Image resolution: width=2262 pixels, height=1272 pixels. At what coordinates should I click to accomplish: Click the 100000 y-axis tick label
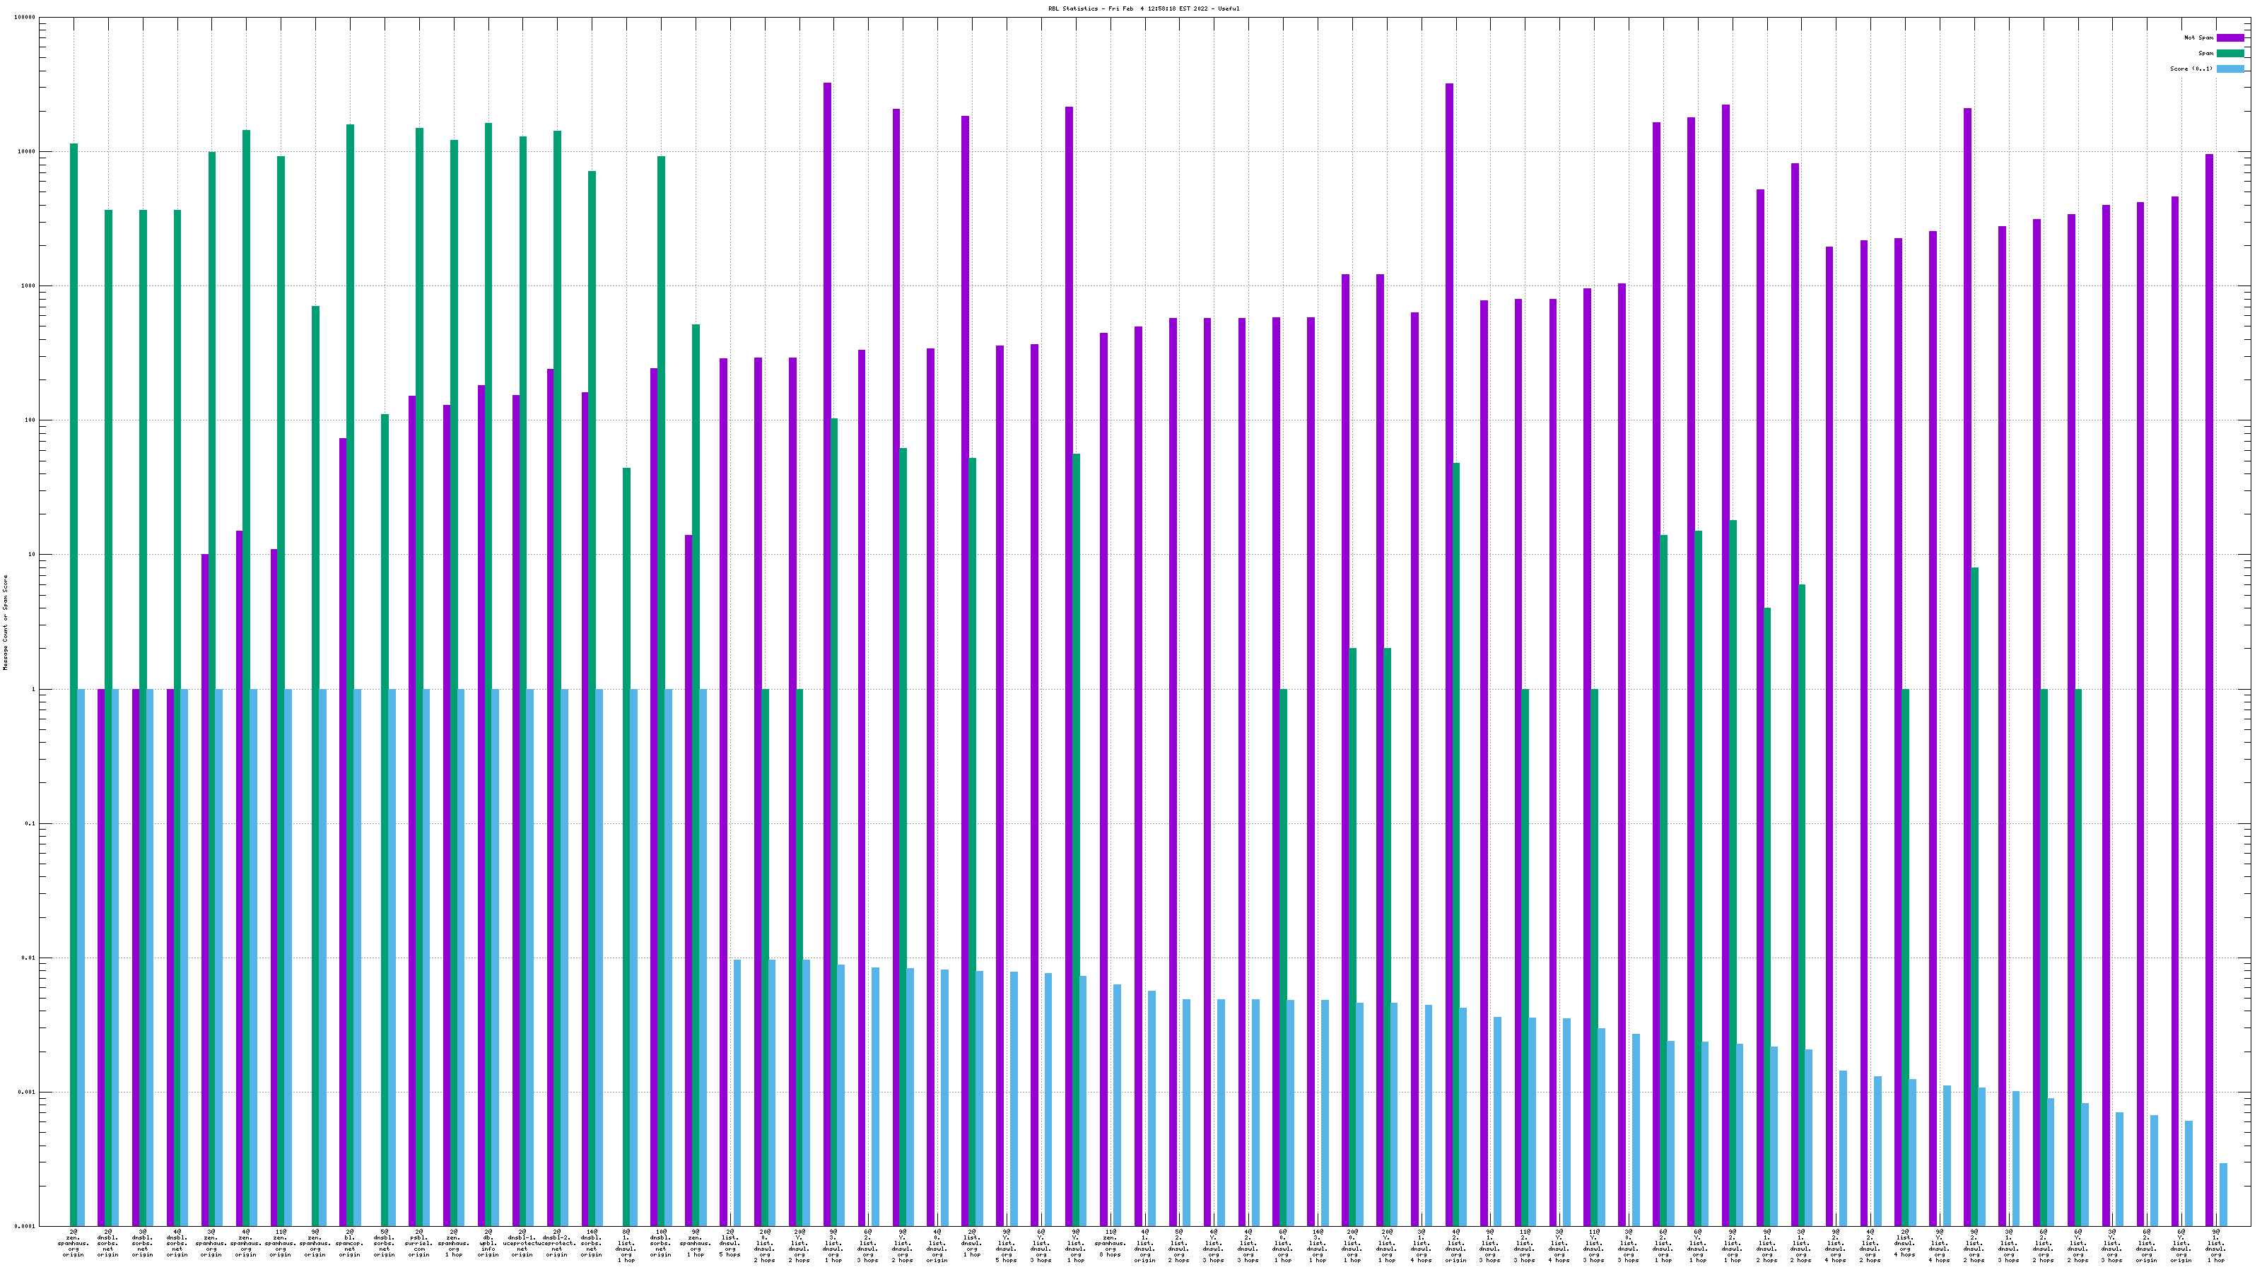pos(26,18)
